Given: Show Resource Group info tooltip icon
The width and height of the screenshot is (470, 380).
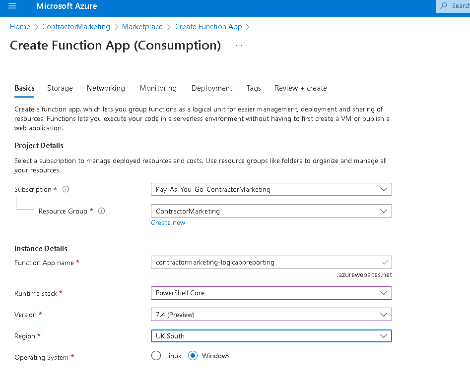Looking at the screenshot, I should point(102,211).
